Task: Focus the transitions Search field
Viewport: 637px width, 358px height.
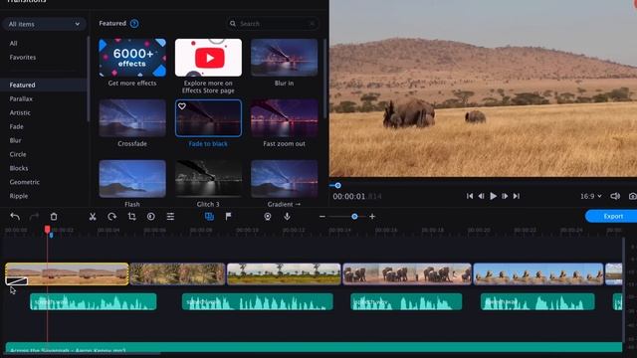Action: tap(272, 24)
